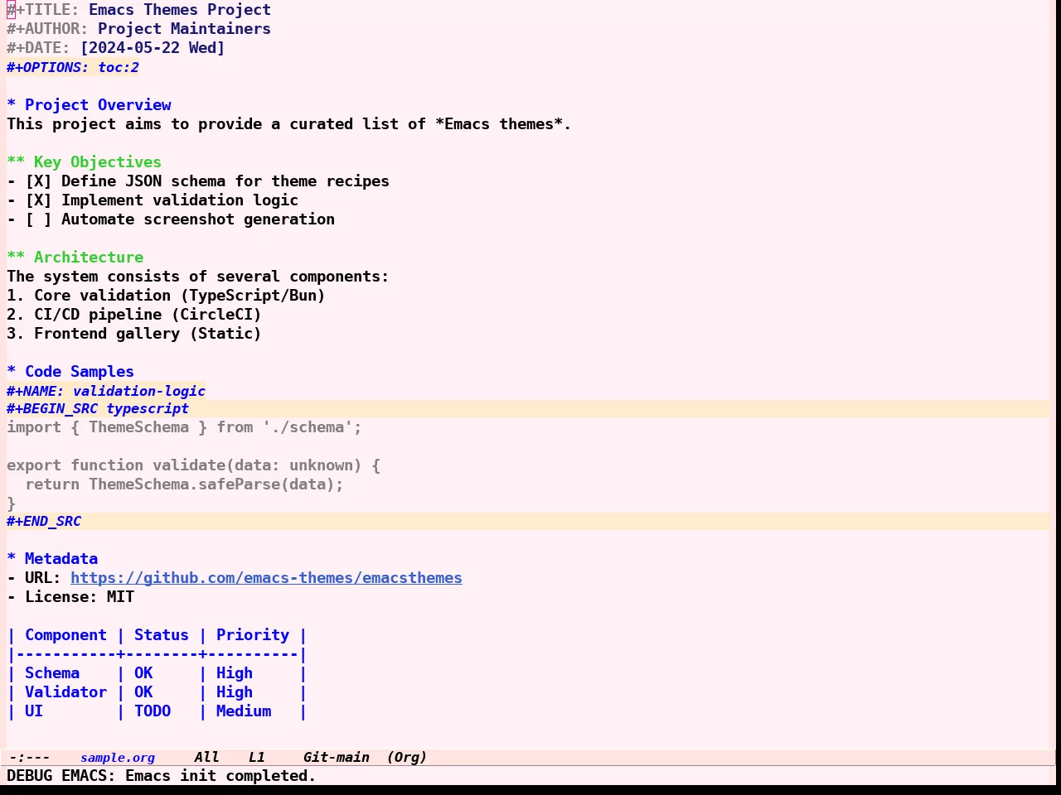Image resolution: width=1061 pixels, height=795 pixels.
Task: Click the export function validate line
Action: coord(193,465)
